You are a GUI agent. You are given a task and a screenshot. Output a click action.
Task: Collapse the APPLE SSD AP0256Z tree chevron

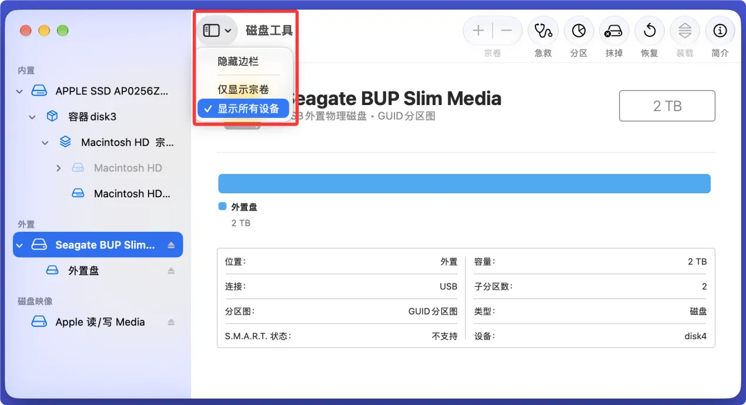point(19,92)
